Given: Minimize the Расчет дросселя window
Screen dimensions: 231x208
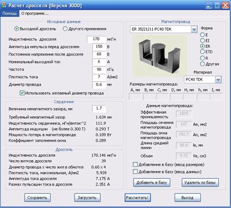Looking at the screenshot, I should coord(209,5).
